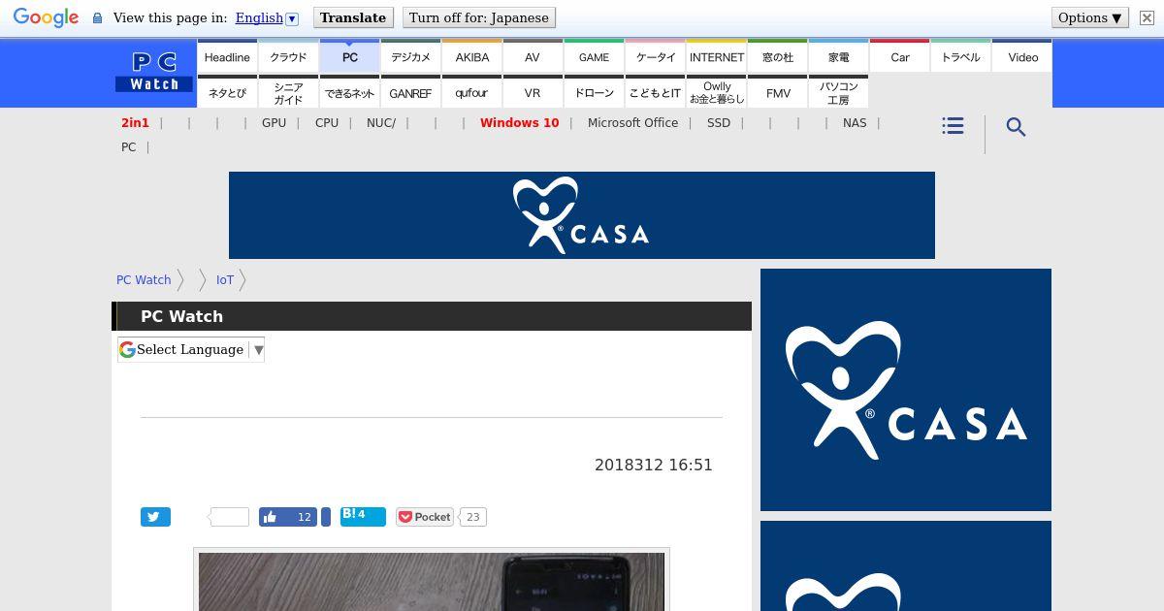
Task: Open the VR tab
Action: (533, 92)
